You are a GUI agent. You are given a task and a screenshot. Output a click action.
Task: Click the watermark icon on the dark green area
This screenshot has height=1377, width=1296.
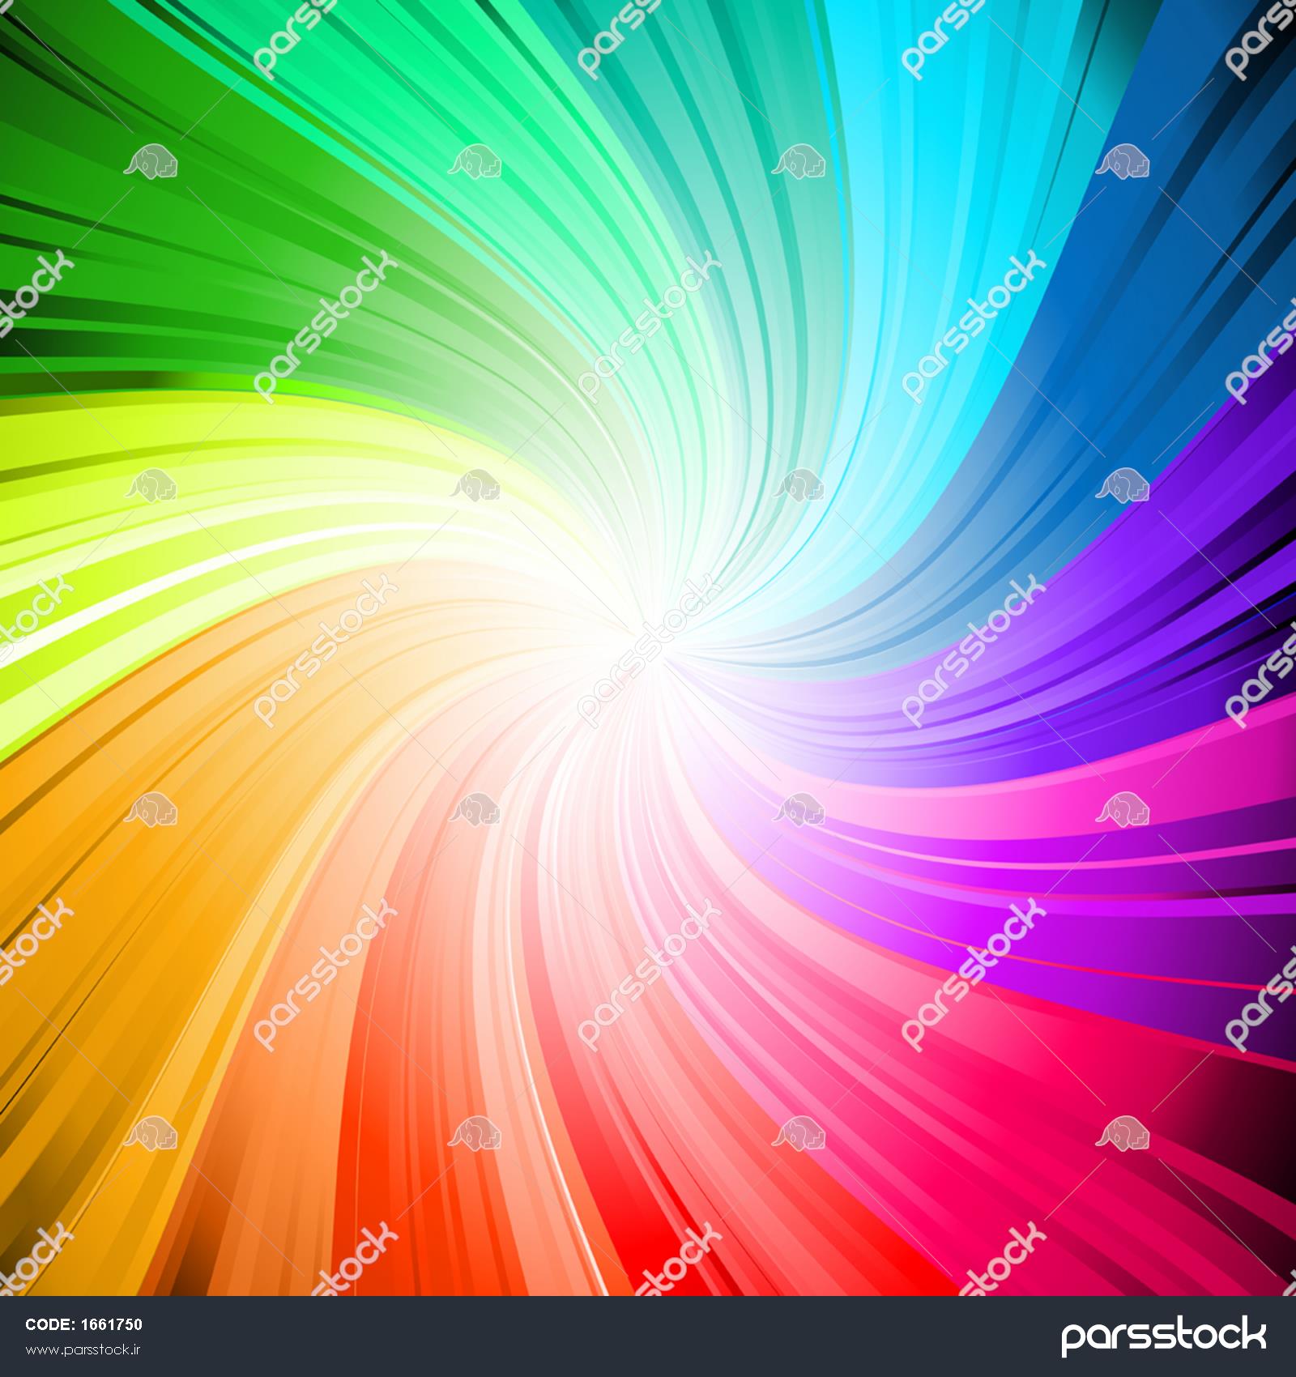pyautogui.click(x=151, y=161)
